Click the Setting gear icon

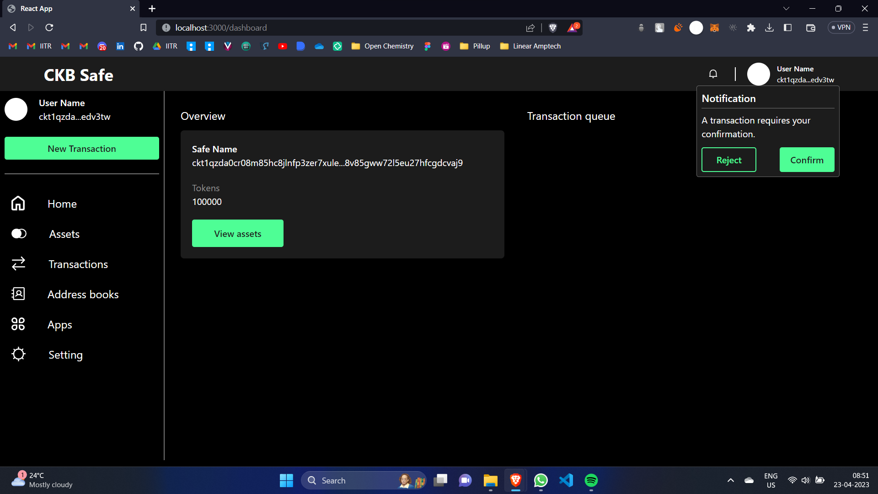coord(18,354)
